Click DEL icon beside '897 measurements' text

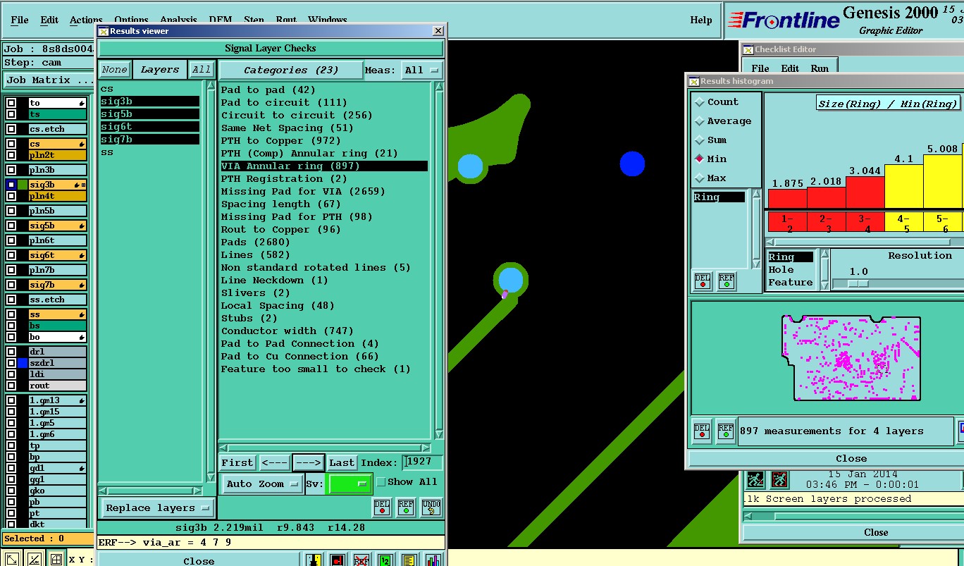pos(702,431)
